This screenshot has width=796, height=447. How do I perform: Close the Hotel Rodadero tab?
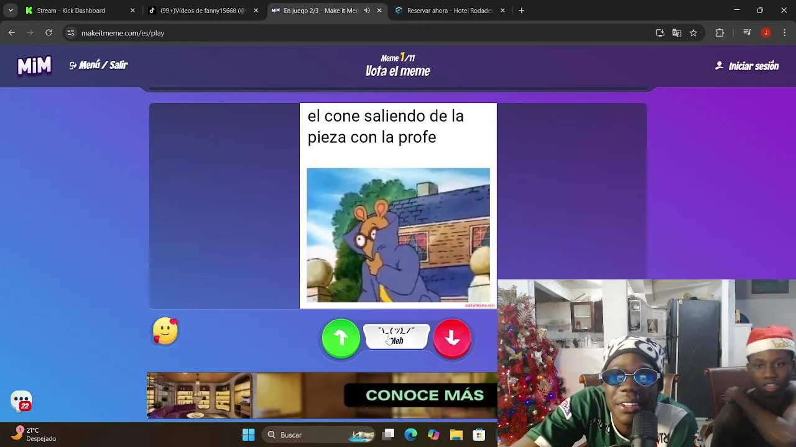502,11
